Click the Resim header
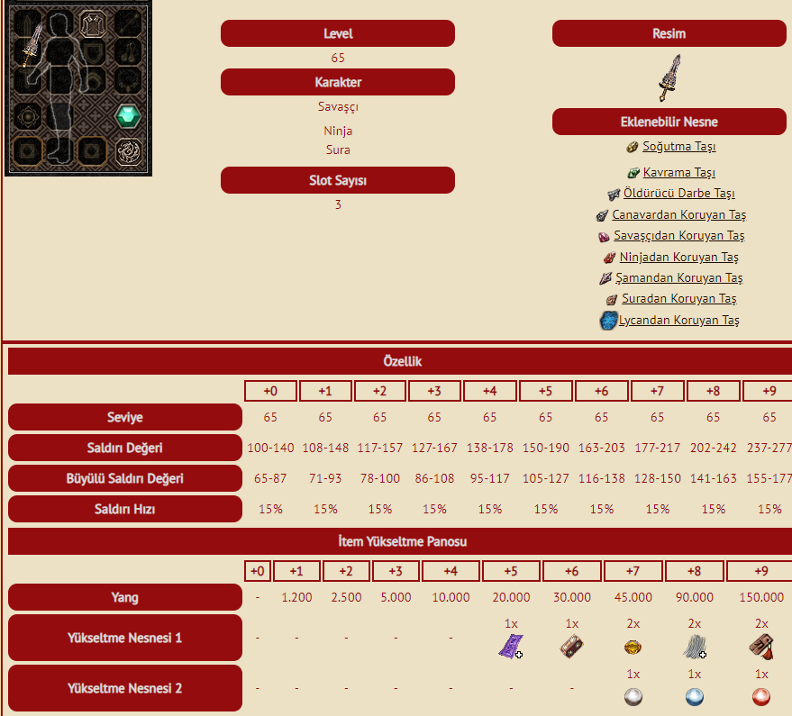792x716 pixels. click(x=669, y=33)
